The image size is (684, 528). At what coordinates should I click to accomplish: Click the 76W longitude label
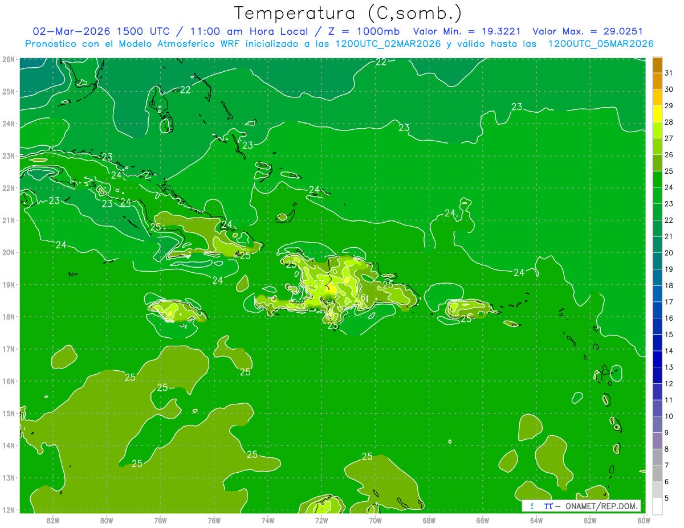pos(214,520)
